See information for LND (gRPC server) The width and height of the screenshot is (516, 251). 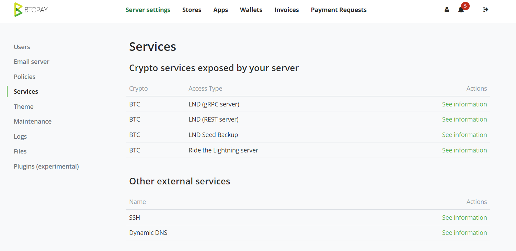coord(465,104)
